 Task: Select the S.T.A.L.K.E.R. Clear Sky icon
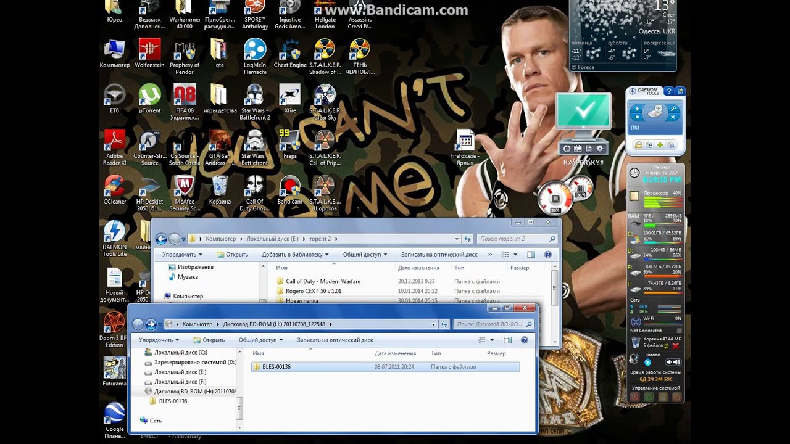pos(325,102)
